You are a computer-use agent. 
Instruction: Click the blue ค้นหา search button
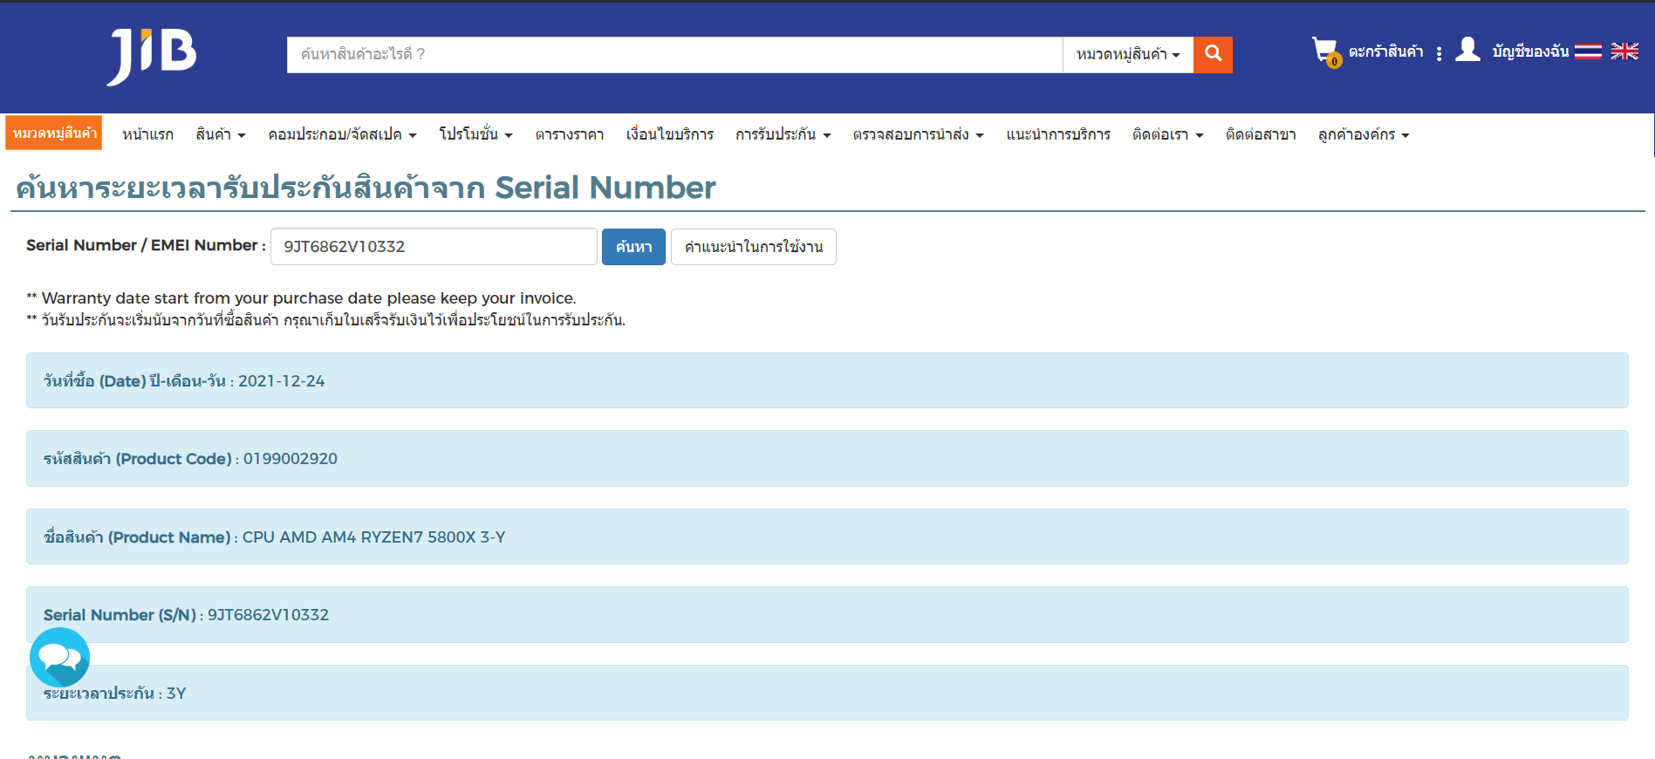(633, 247)
